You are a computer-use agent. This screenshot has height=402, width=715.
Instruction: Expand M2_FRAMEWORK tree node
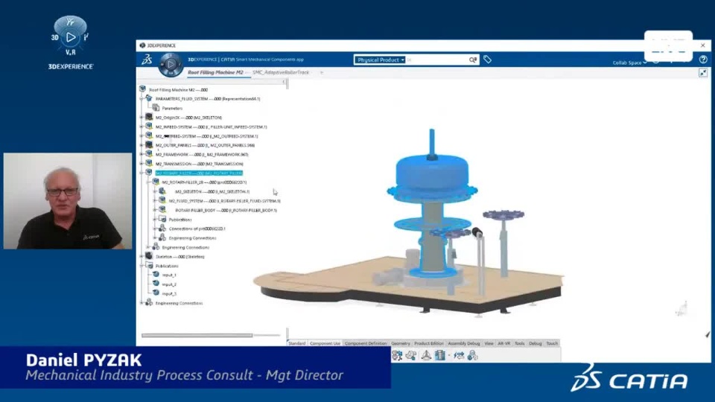click(142, 155)
